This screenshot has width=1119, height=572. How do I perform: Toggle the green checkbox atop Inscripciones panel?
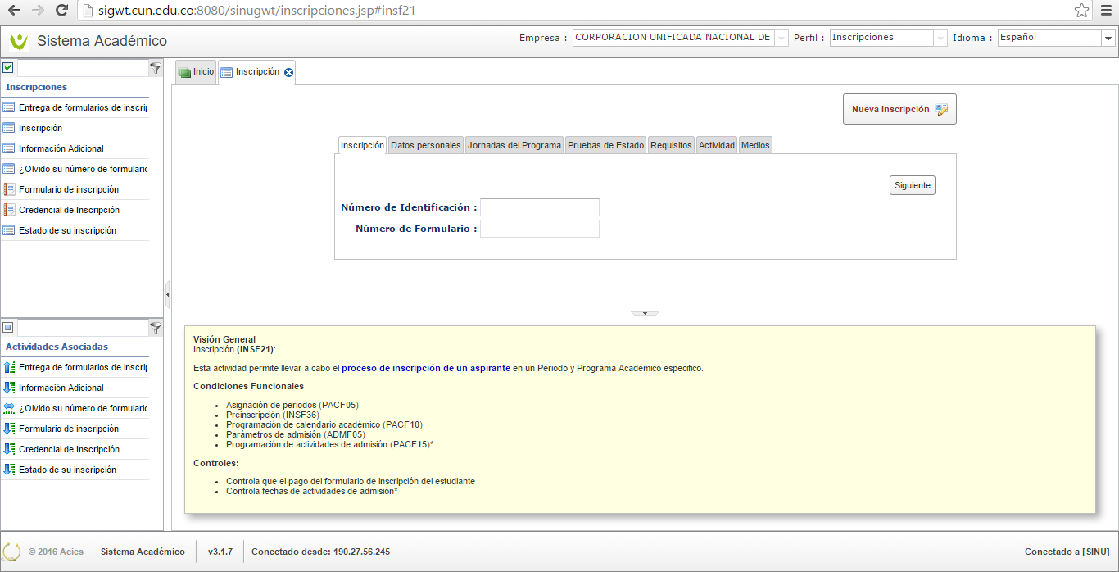(x=8, y=68)
